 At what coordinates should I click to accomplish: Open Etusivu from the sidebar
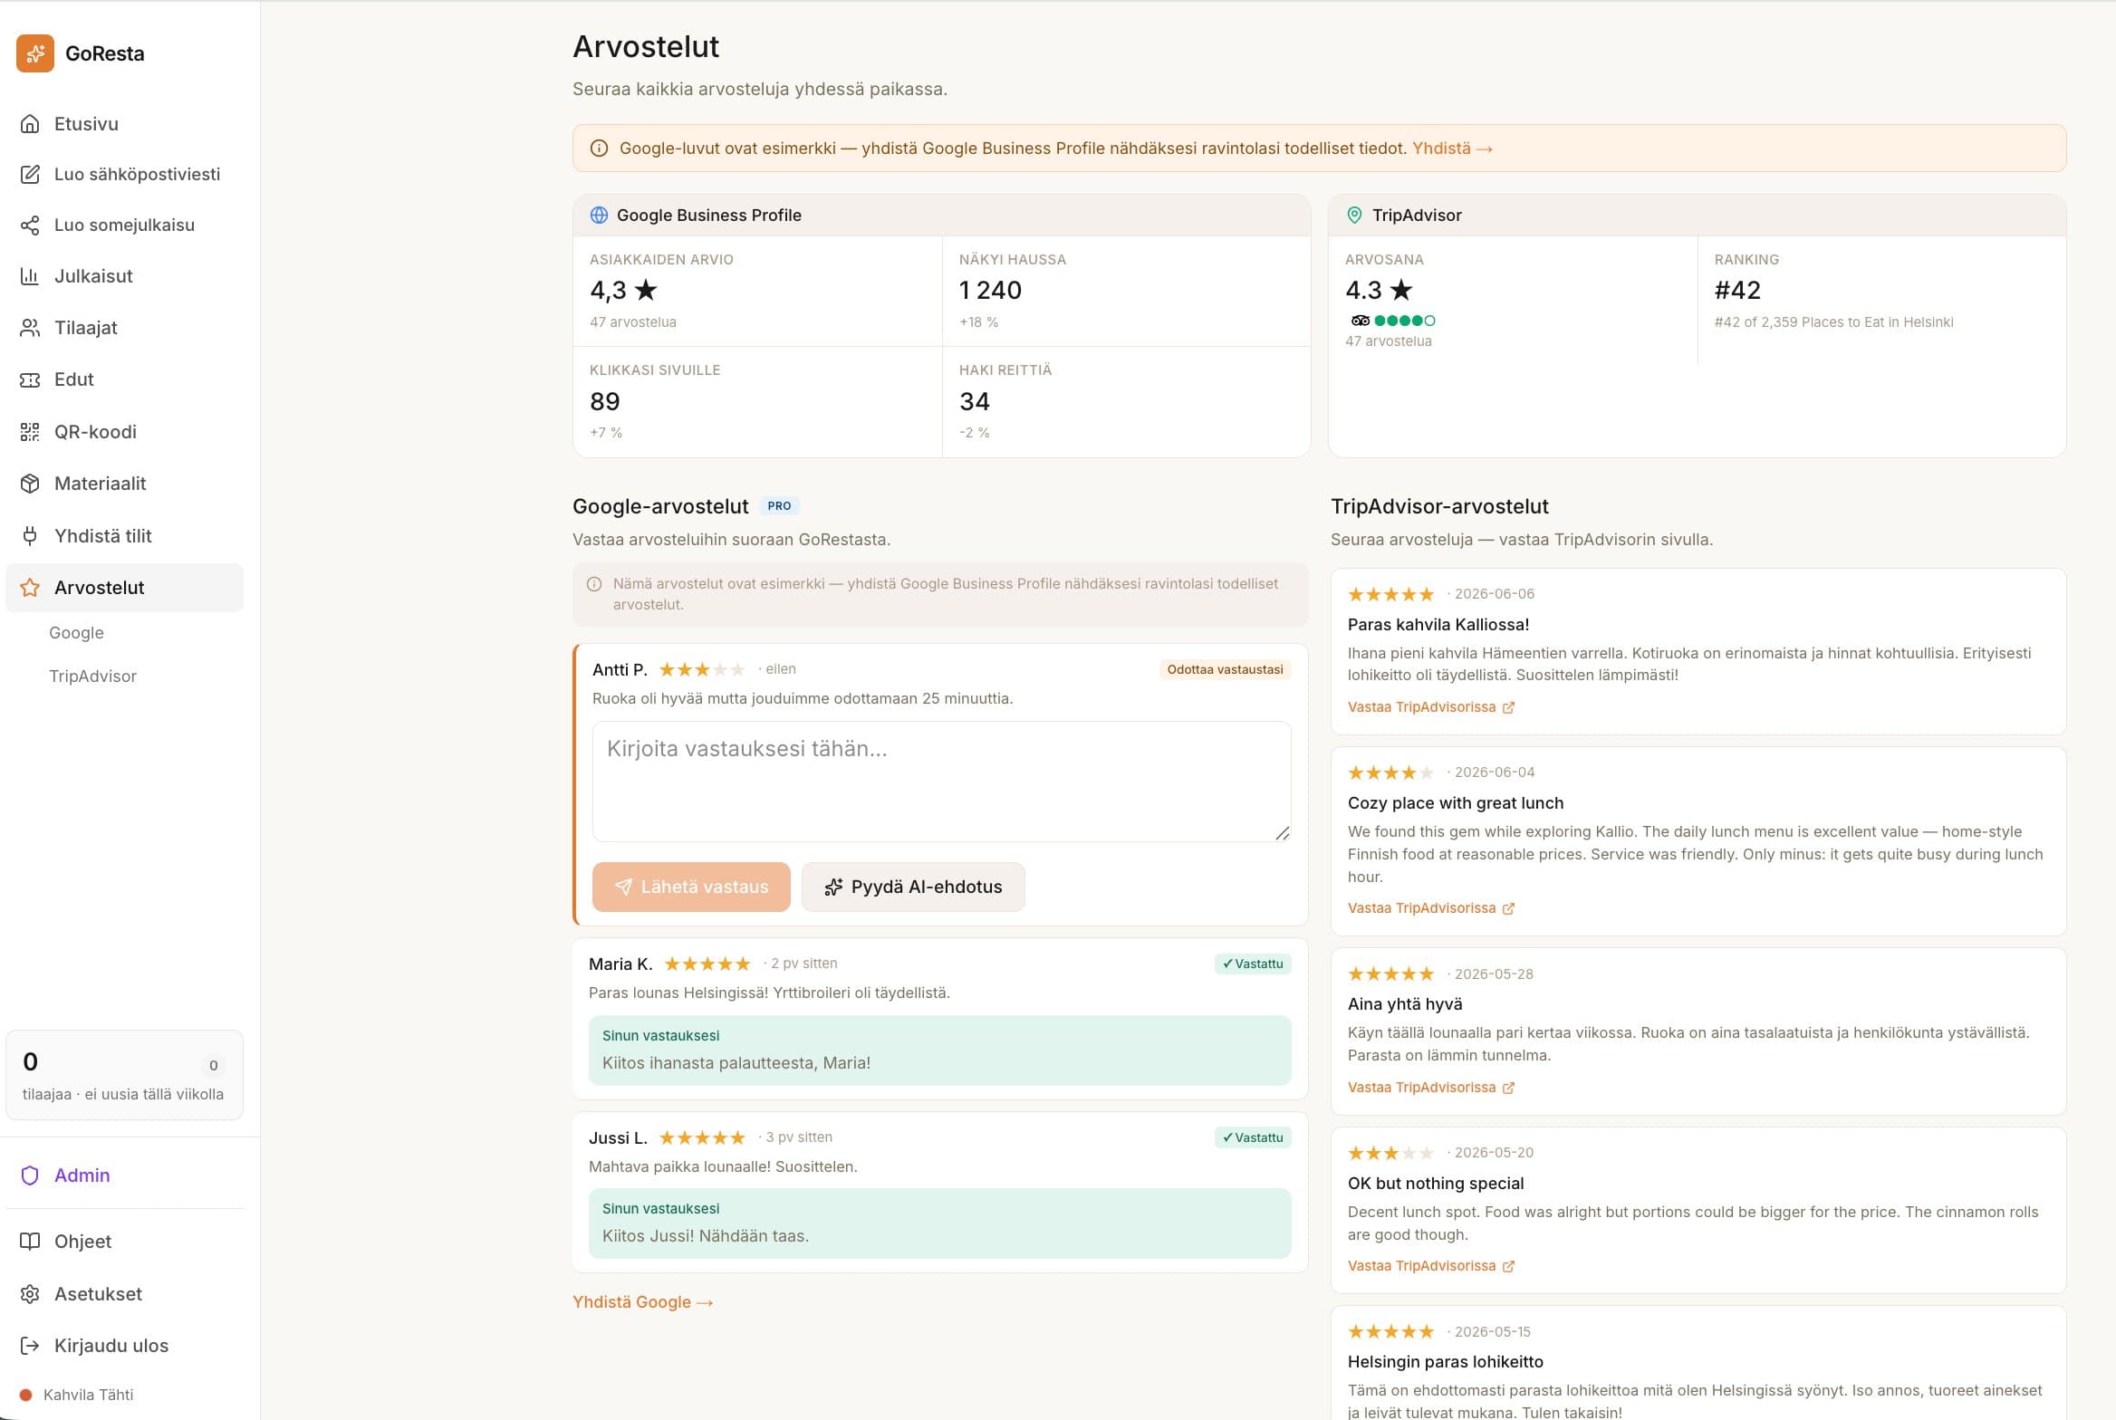click(125, 124)
